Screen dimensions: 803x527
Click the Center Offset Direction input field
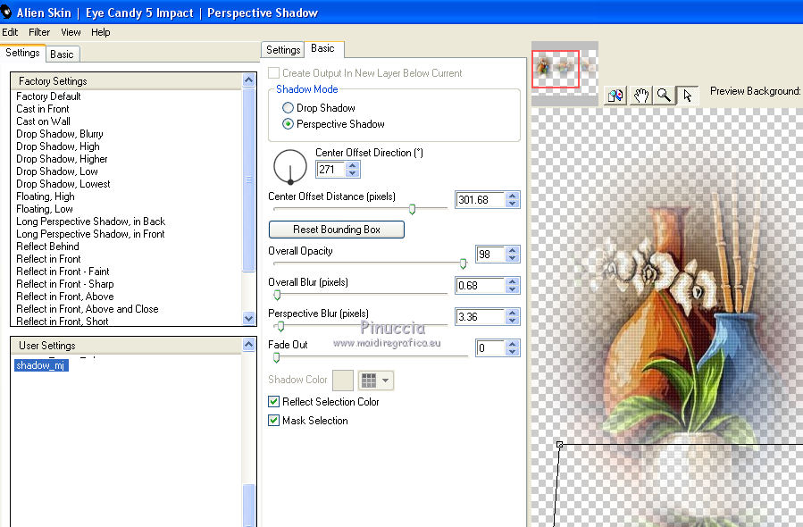click(x=330, y=170)
